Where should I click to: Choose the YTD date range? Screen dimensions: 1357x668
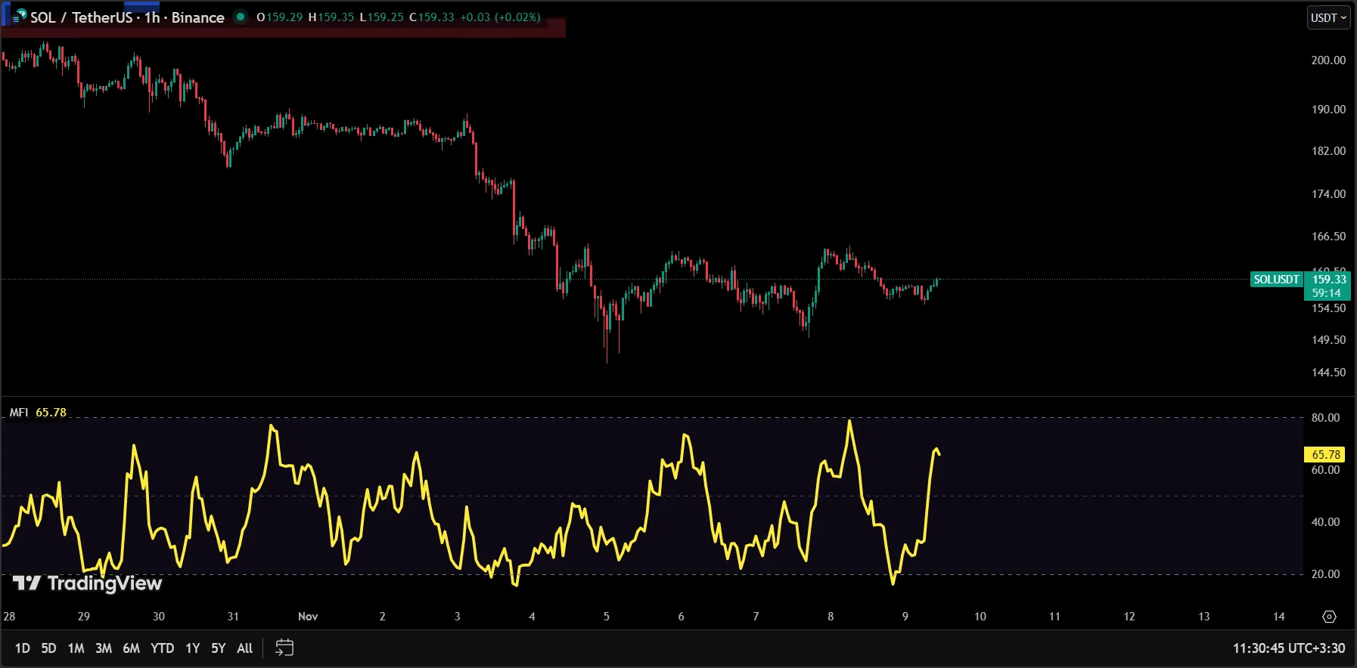click(162, 648)
